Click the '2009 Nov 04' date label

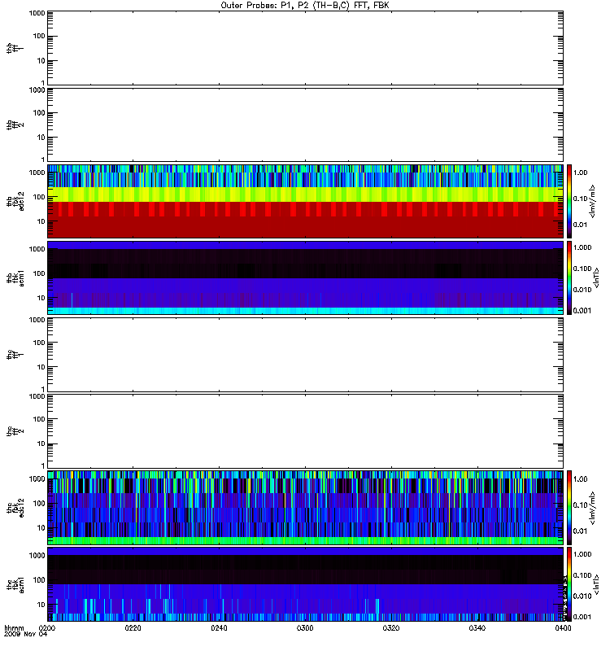coord(25,634)
